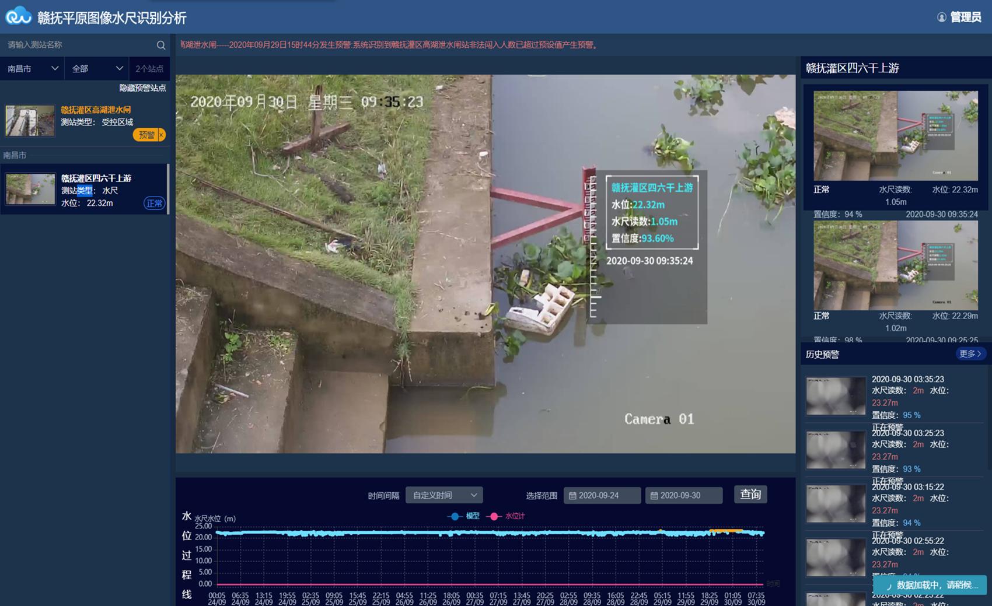Click the 2个站点 station count label
Viewport: 992px width, 606px height.
coord(149,69)
